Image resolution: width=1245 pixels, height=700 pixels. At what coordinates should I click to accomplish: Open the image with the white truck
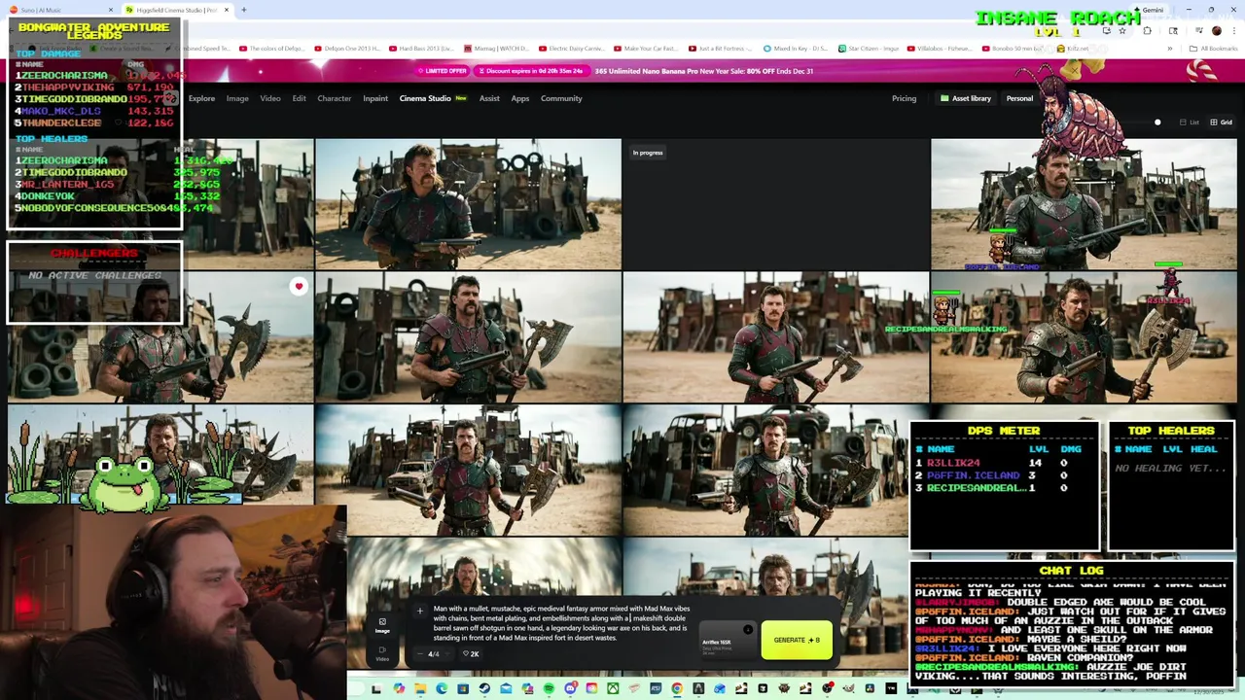[468, 470]
